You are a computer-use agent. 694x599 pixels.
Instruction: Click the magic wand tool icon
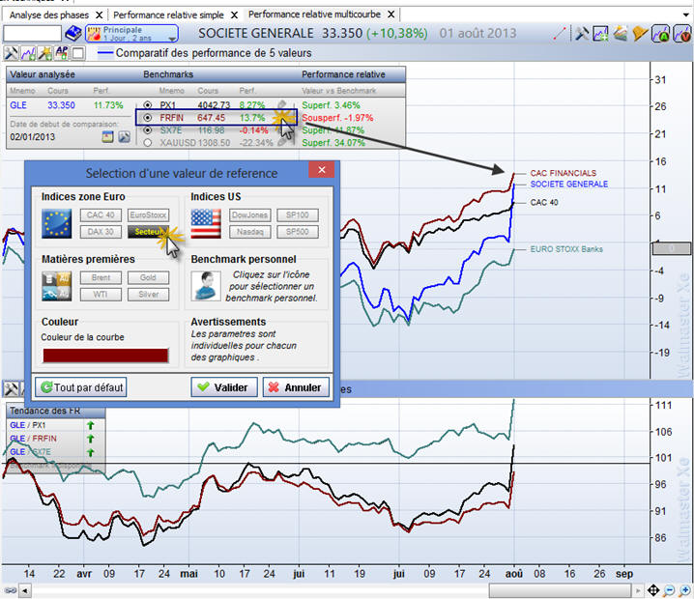[x=44, y=53]
